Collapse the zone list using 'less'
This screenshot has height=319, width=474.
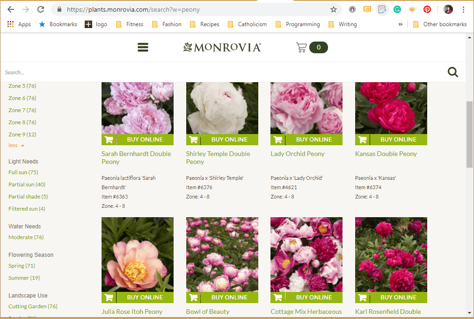(x=12, y=145)
